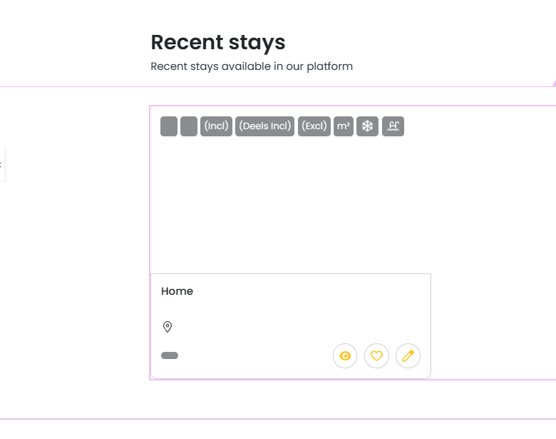556x439 pixels.
Task: Select the (Deels Incl) tag
Action: (264, 126)
